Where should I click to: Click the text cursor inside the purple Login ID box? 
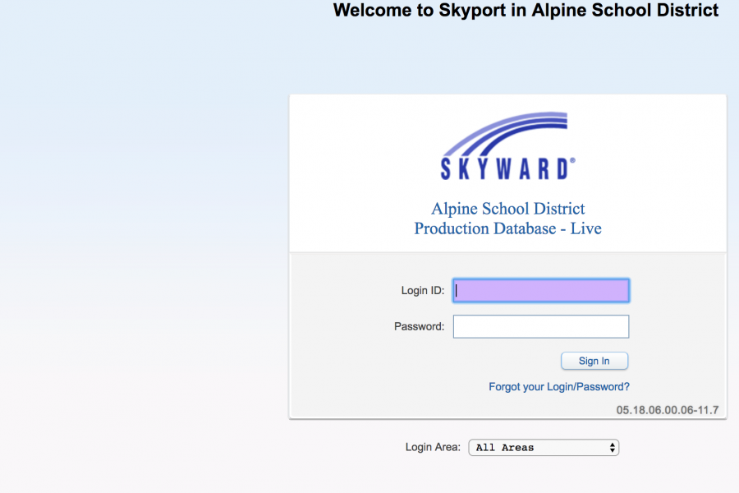[457, 291]
